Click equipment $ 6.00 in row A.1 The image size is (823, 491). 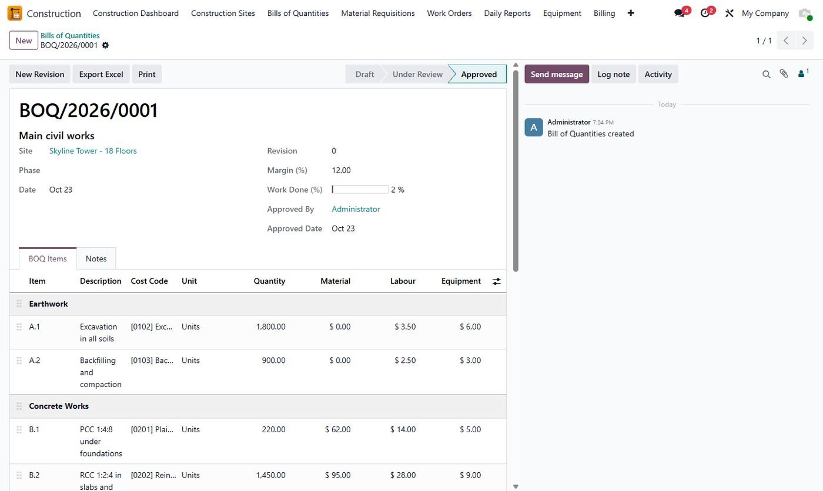pos(470,327)
